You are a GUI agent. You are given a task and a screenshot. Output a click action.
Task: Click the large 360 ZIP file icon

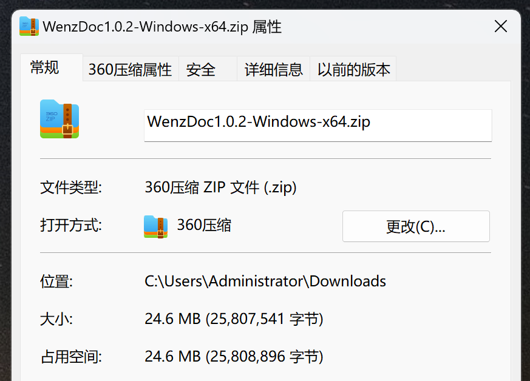tap(59, 119)
